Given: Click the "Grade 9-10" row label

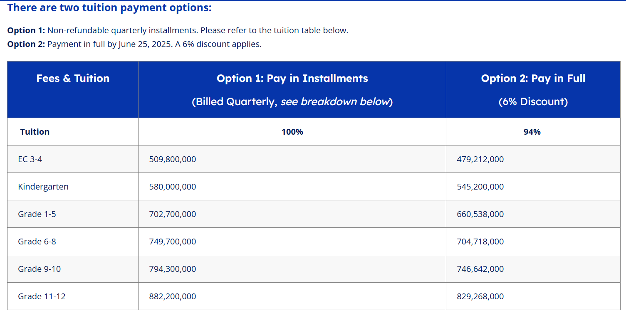Looking at the screenshot, I should coord(39,269).
